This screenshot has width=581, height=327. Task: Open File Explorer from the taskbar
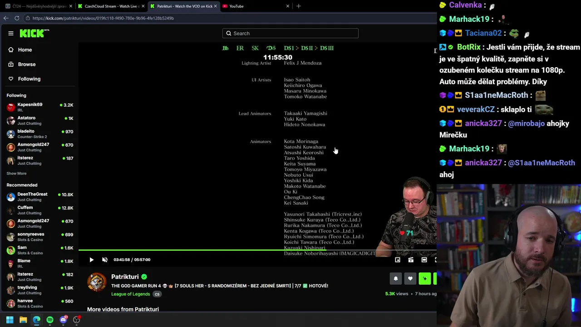[x=23, y=320]
